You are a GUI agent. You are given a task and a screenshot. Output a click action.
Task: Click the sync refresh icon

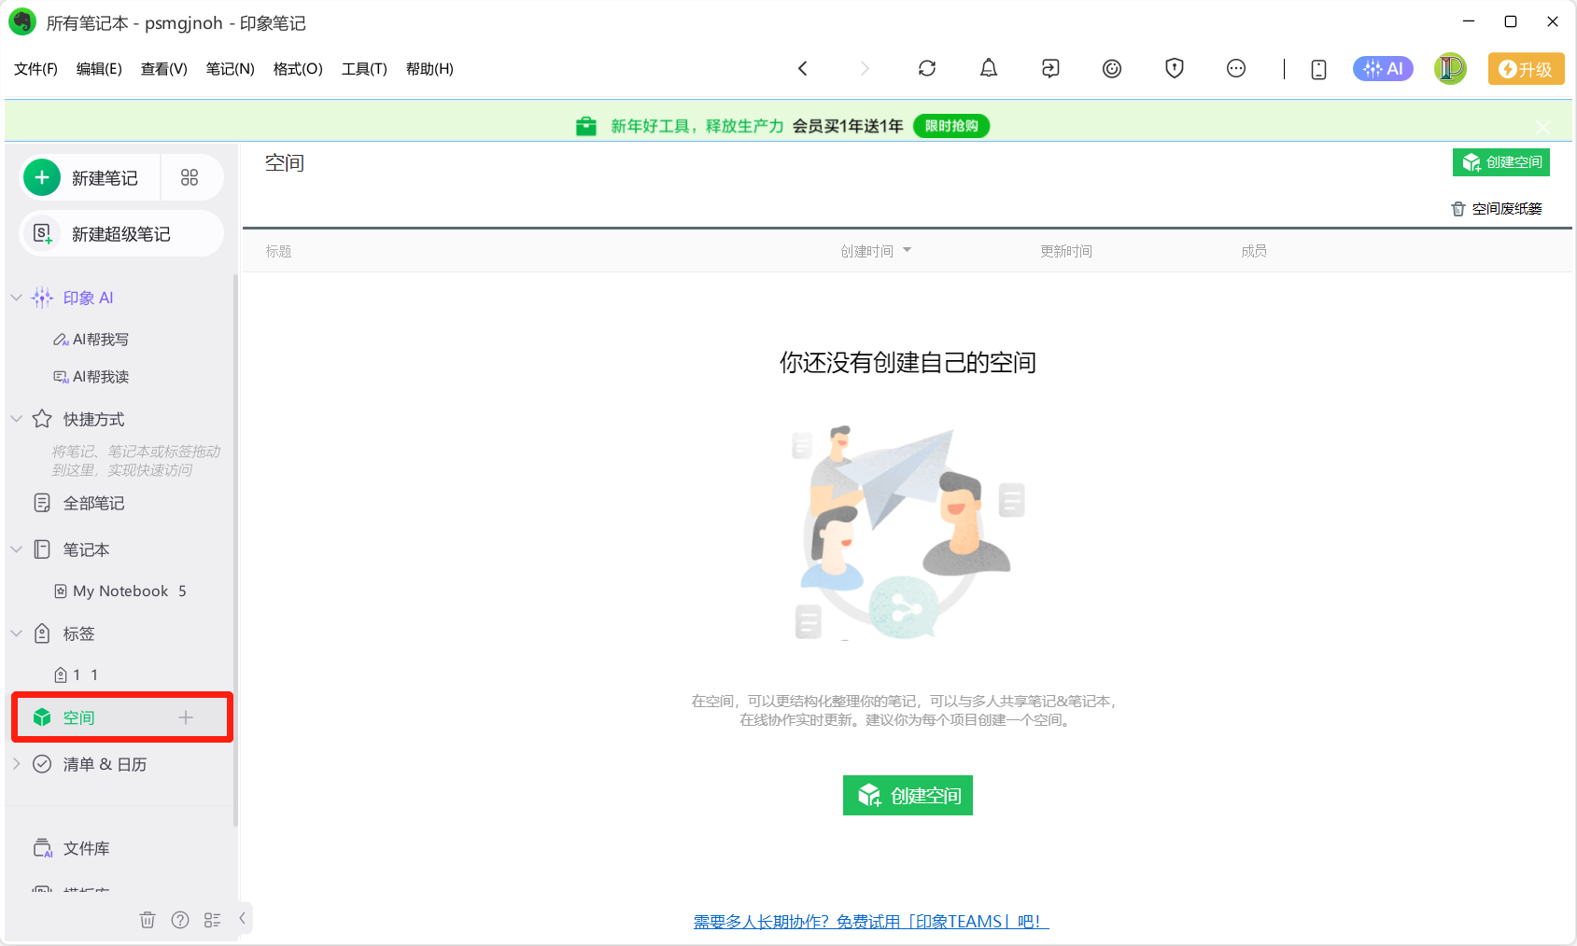(x=927, y=68)
